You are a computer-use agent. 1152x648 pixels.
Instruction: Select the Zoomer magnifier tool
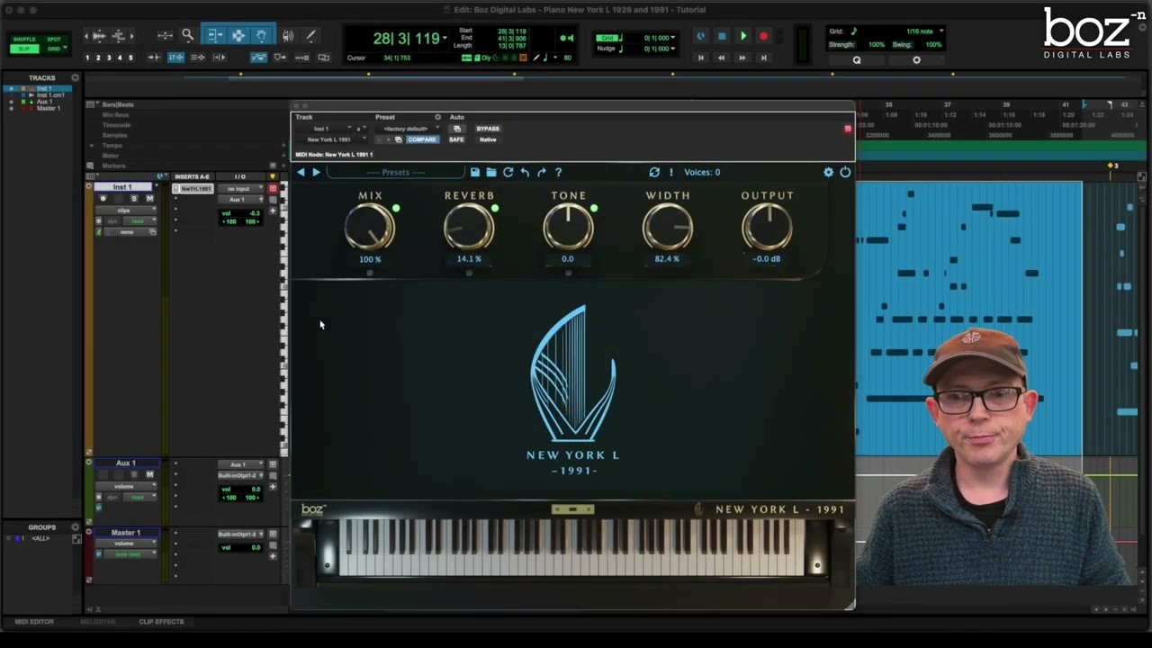coord(187,36)
